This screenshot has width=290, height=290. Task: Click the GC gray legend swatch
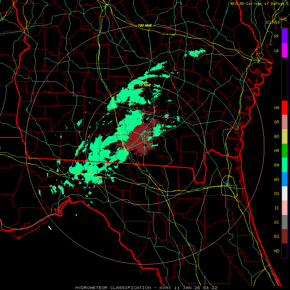point(285,222)
